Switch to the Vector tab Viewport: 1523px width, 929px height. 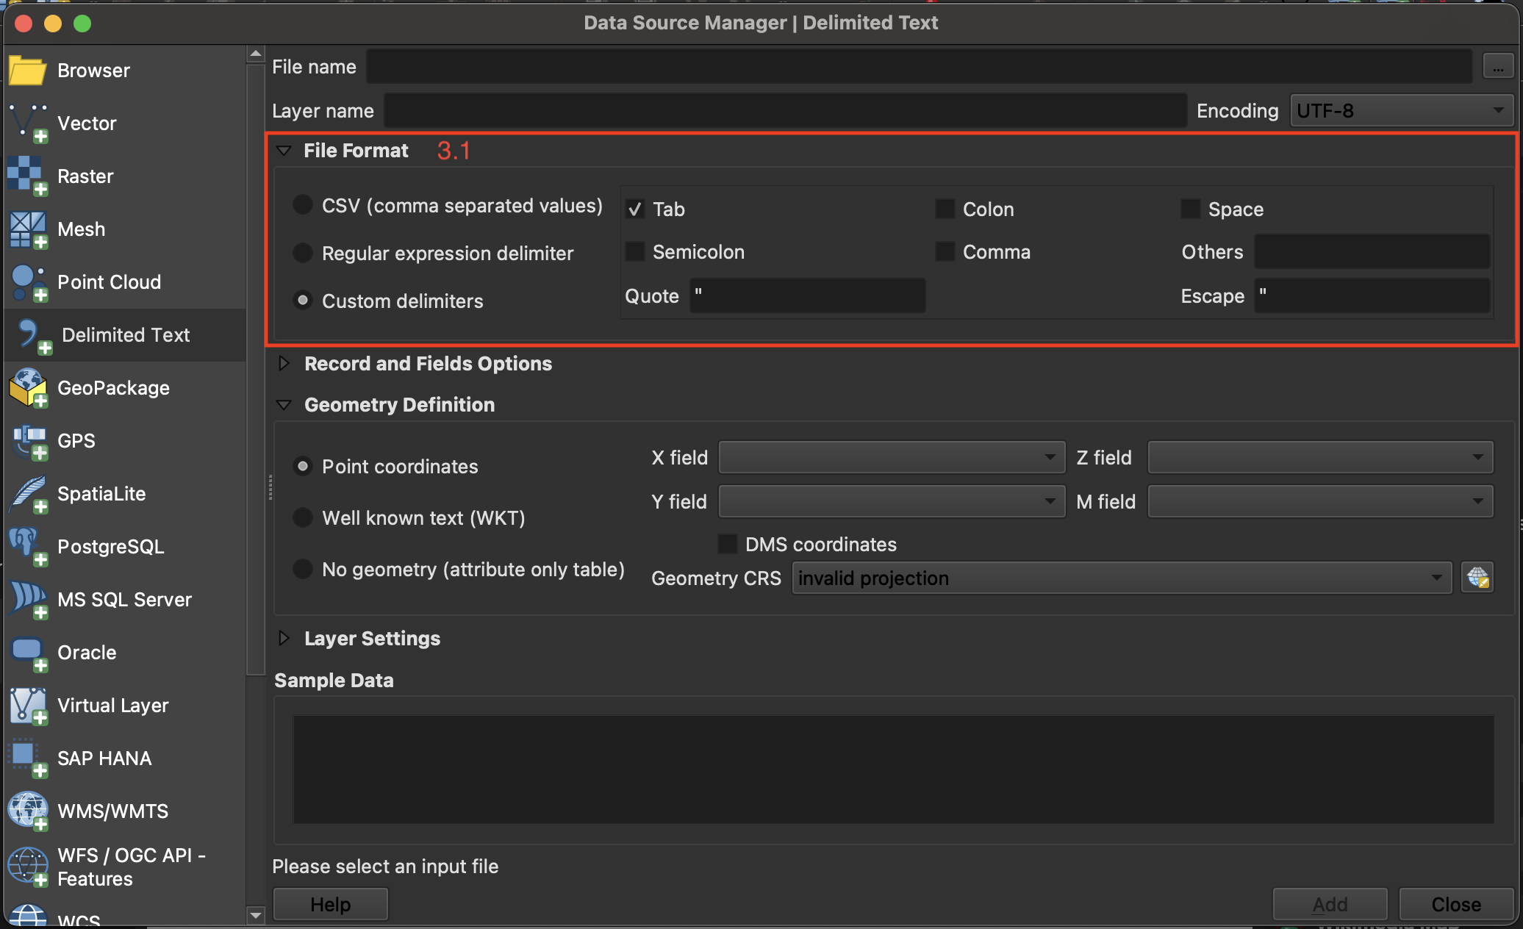[87, 123]
